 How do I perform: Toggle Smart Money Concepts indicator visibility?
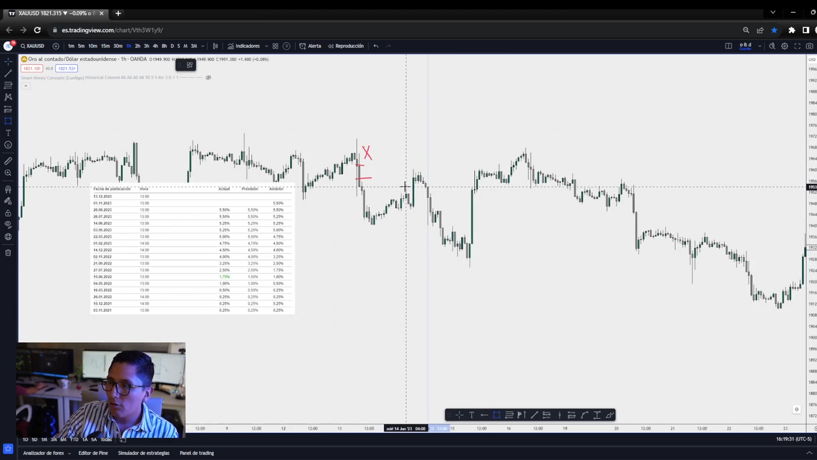(208, 78)
